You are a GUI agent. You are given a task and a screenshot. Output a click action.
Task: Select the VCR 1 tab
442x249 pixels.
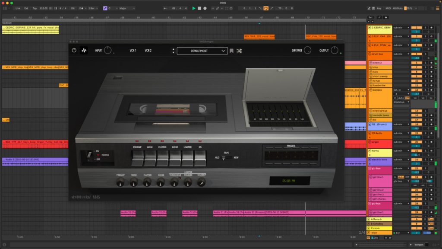coord(133,51)
